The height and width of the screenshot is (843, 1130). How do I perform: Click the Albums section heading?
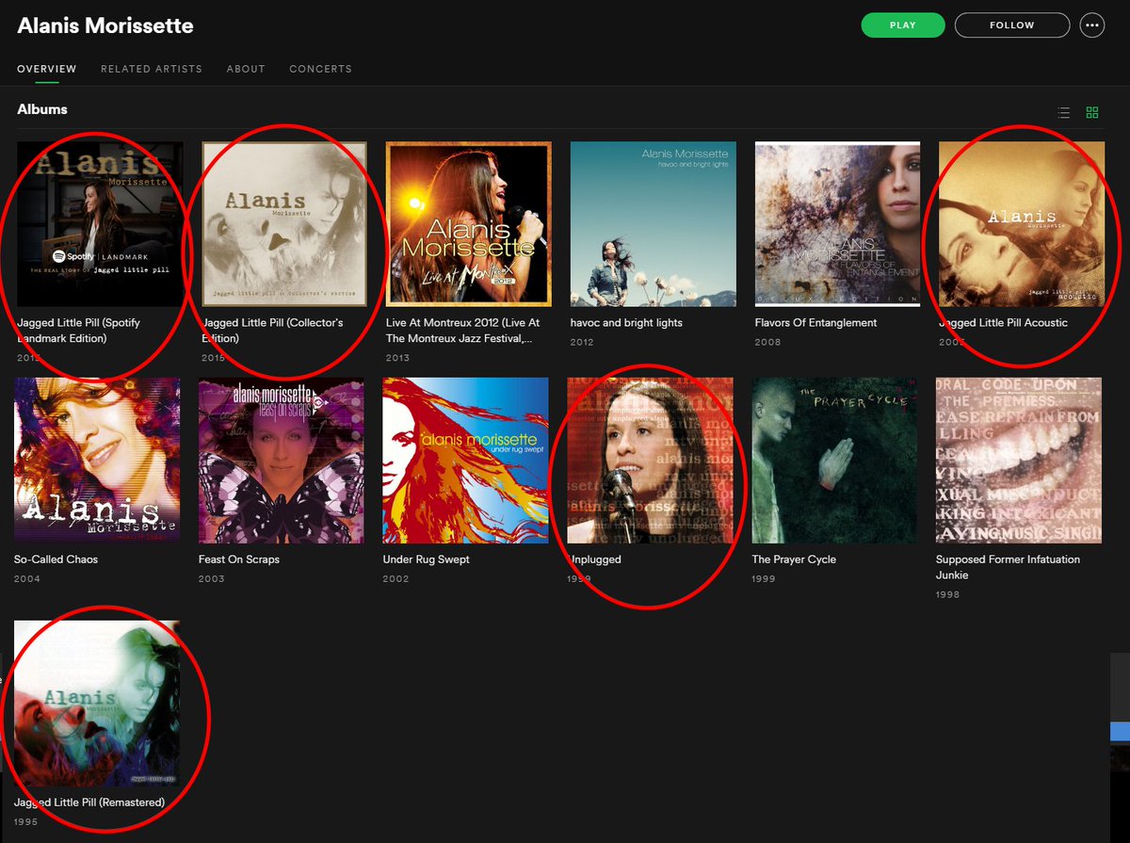point(42,109)
